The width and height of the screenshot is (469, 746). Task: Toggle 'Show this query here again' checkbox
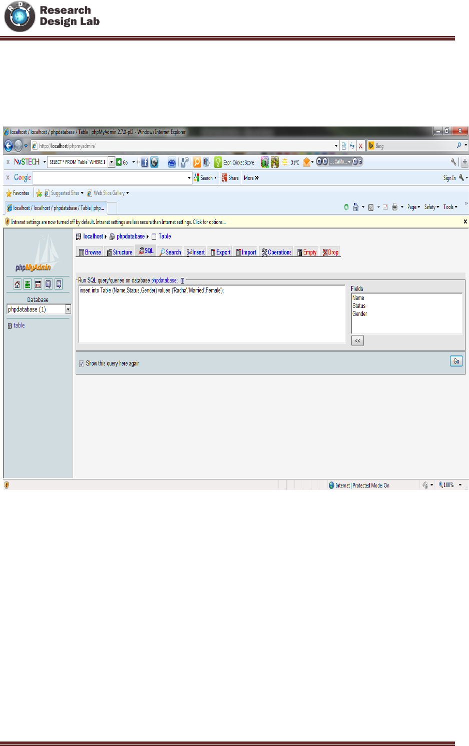point(81,363)
